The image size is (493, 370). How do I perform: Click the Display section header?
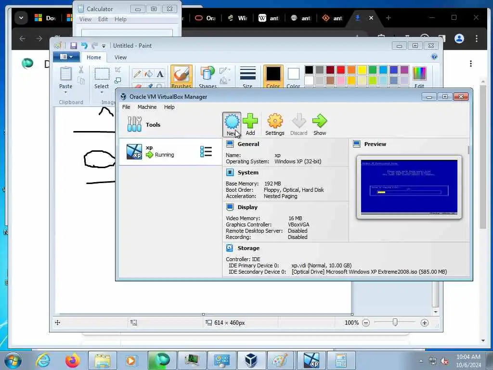pos(247,207)
